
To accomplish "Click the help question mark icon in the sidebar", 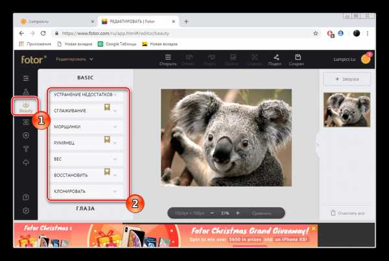I will point(25,196).
